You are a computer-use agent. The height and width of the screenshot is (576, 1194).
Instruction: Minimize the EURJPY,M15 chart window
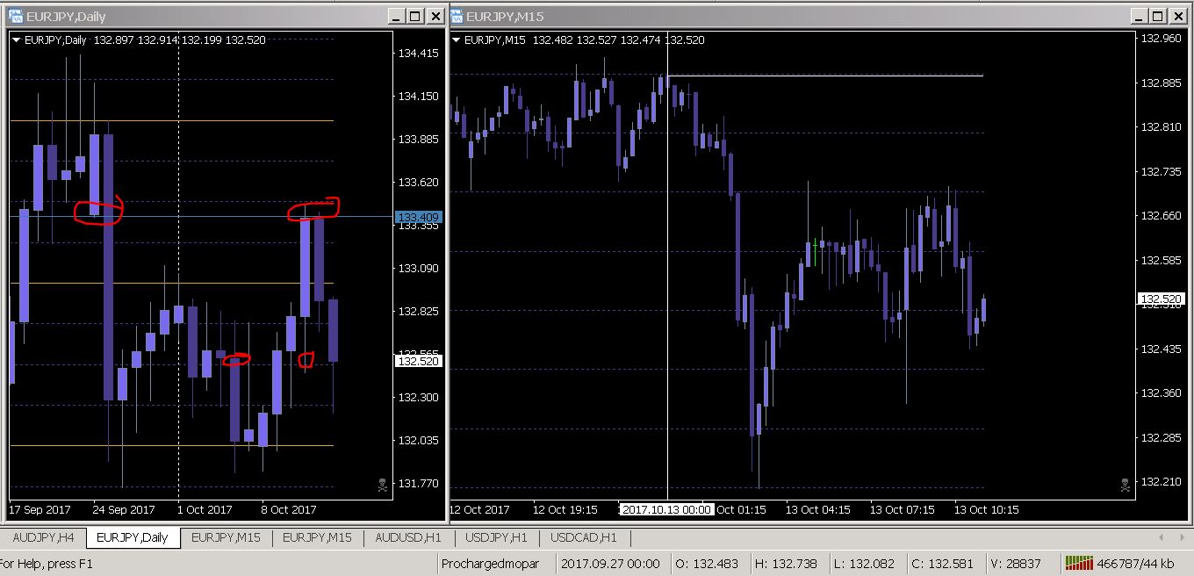pyautogui.click(x=1139, y=16)
